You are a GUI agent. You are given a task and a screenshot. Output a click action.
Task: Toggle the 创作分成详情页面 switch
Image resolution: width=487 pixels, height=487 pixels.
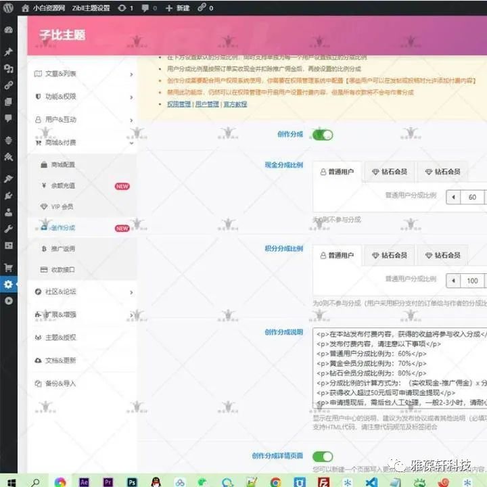point(323,457)
